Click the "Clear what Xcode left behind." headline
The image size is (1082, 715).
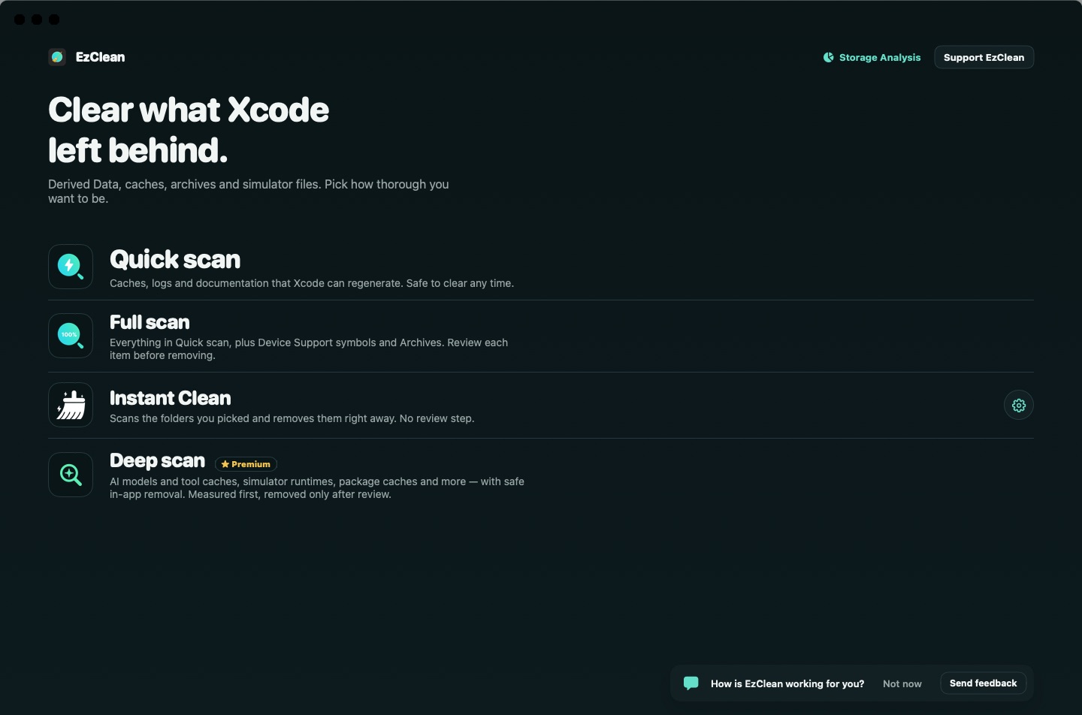pyautogui.click(x=189, y=130)
